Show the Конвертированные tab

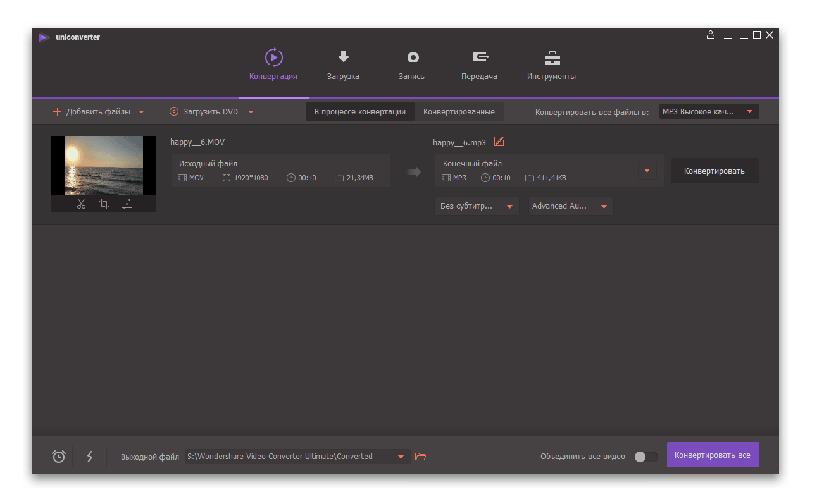(459, 112)
